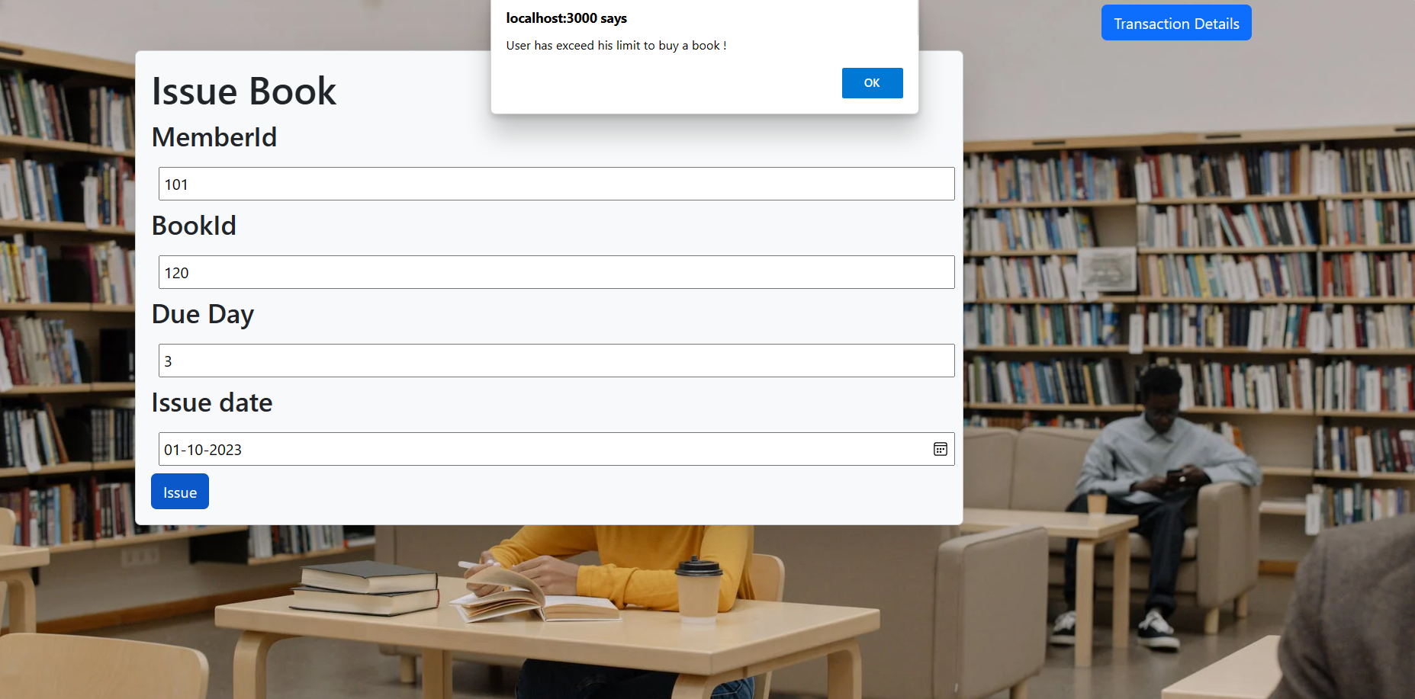The image size is (1415, 699).
Task: Acknowledge the limit exceeded warning message
Action: pyautogui.click(x=872, y=82)
